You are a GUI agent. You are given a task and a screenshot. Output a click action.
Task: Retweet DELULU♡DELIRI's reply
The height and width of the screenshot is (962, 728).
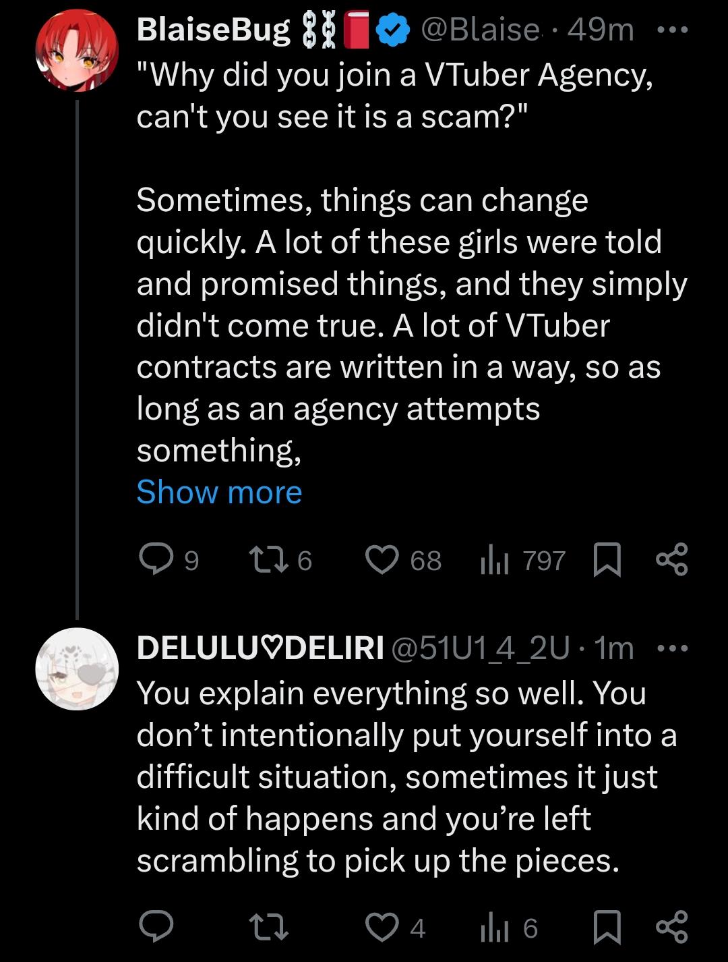269,927
